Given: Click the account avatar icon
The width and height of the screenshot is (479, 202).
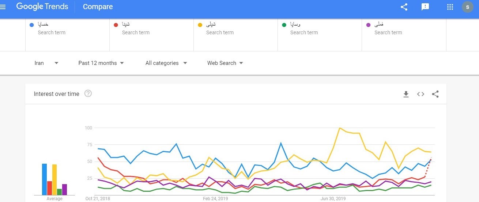Looking at the screenshot, I should [468, 7].
